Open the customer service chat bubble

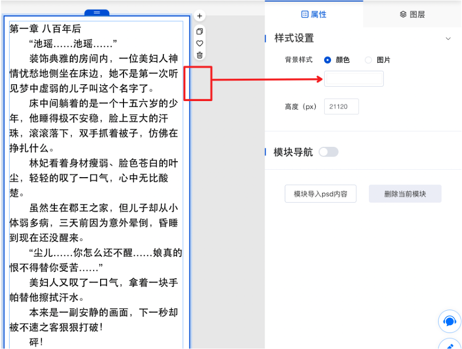pyautogui.click(x=449, y=321)
